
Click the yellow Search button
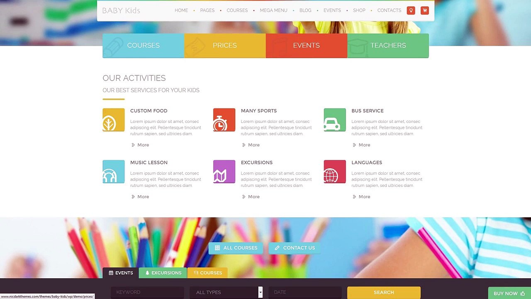point(384,292)
